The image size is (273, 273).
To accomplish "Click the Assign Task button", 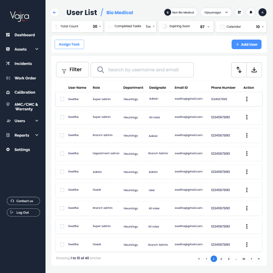I will click(69, 44).
